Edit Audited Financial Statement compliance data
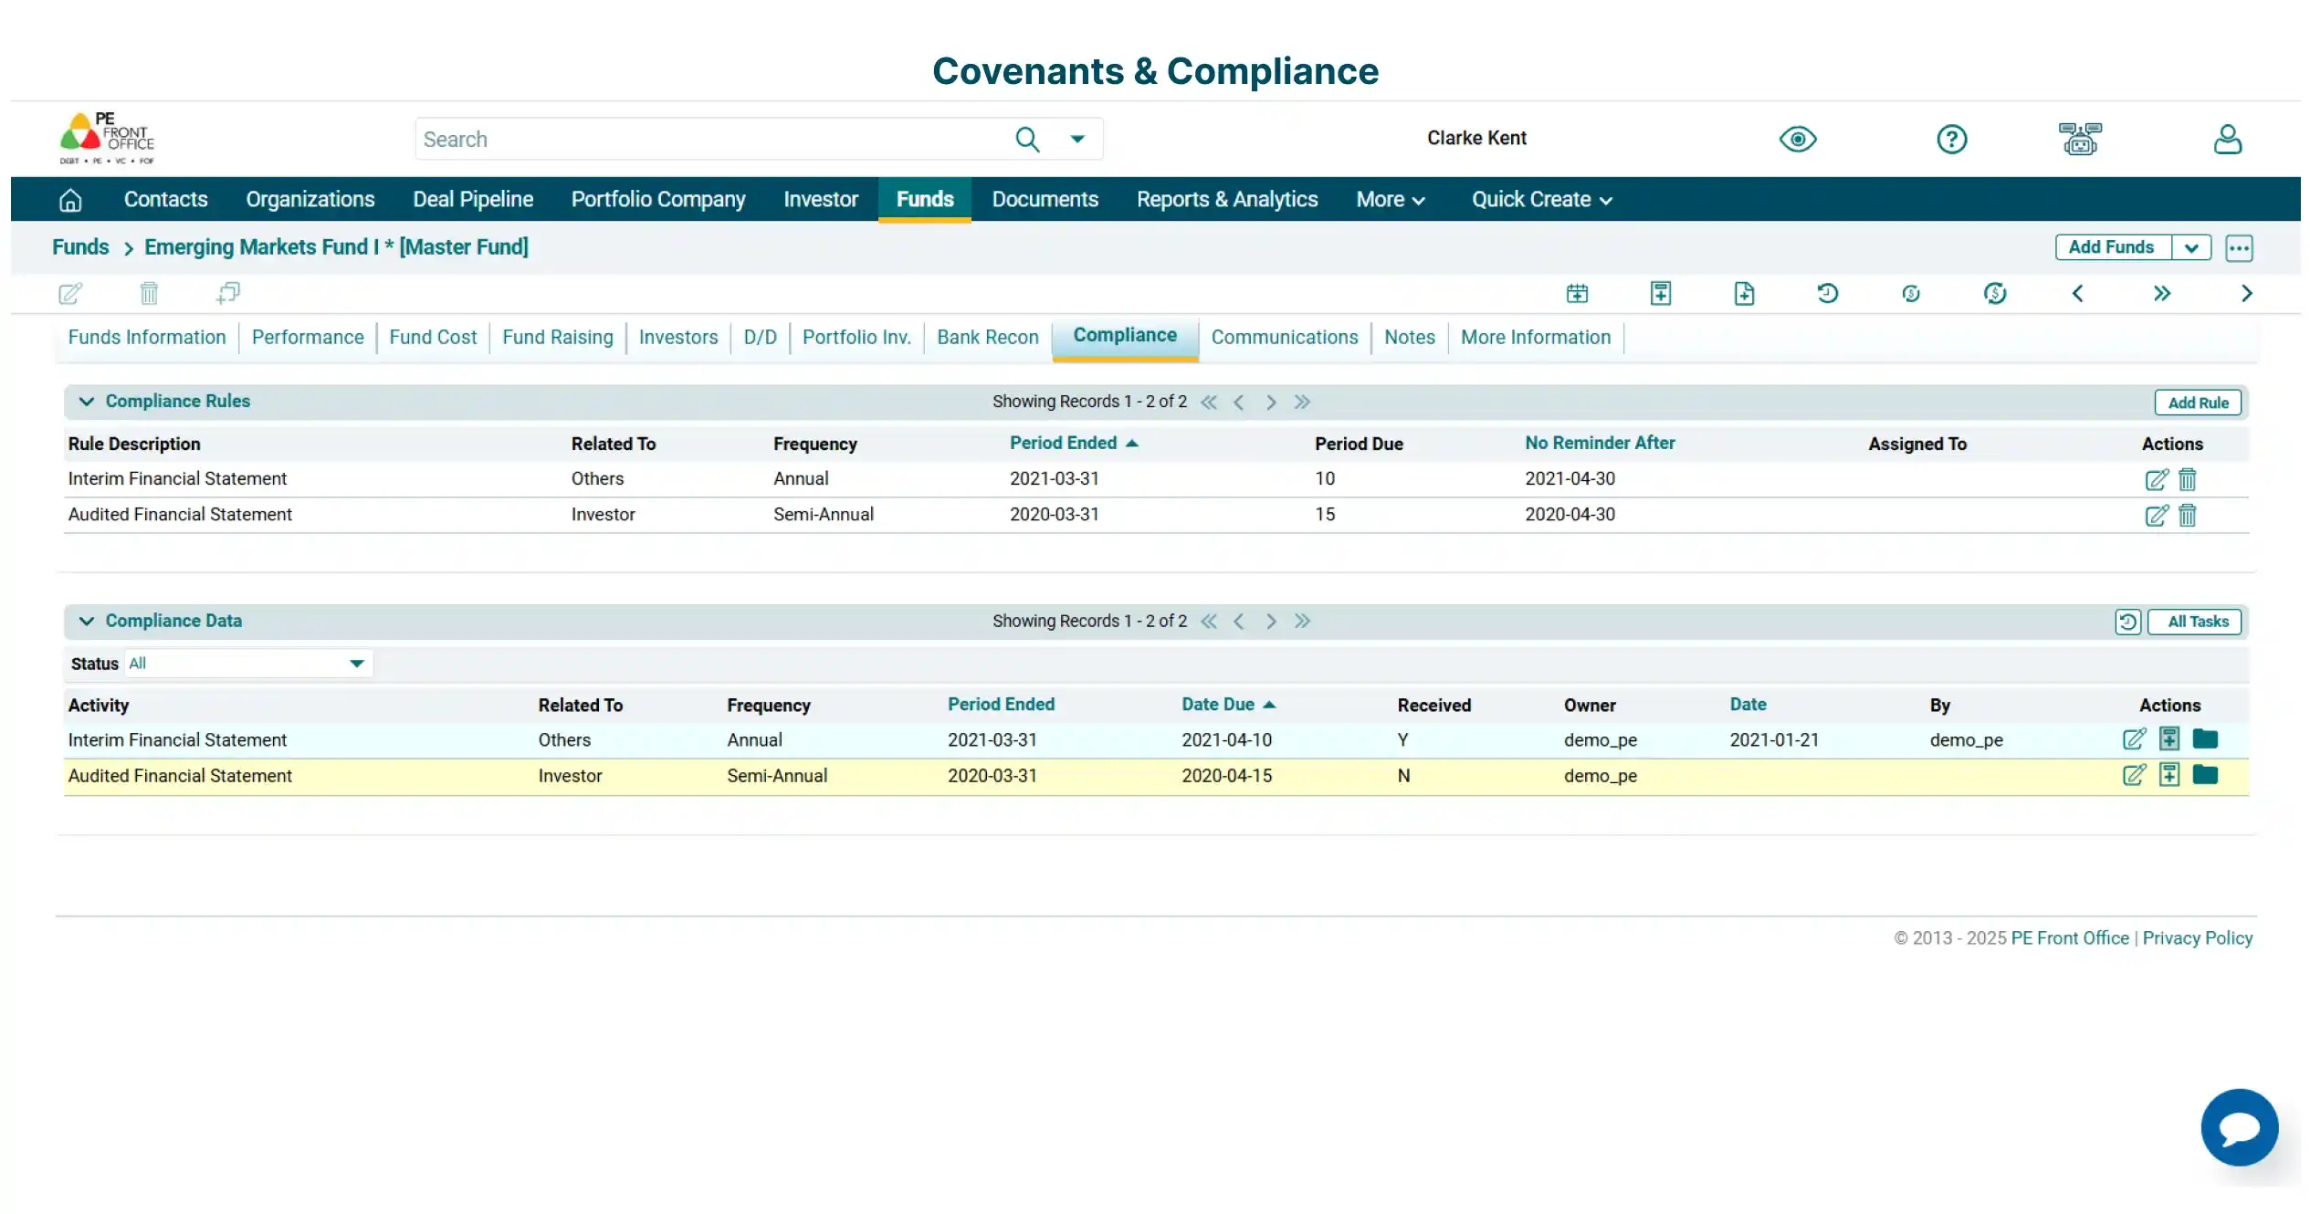The image size is (2310, 1214). [x=2134, y=775]
